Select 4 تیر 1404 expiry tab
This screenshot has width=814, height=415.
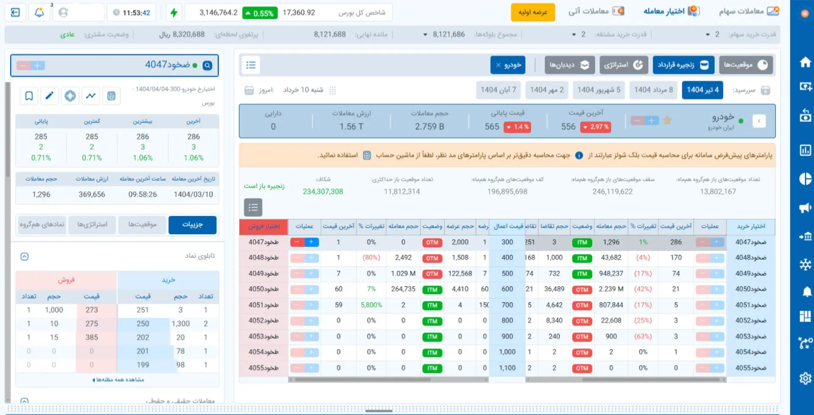[702, 90]
